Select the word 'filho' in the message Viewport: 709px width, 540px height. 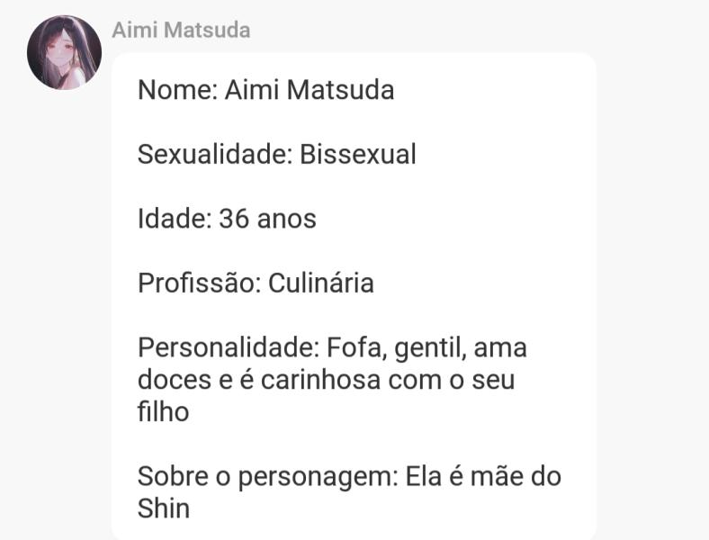click(163, 411)
